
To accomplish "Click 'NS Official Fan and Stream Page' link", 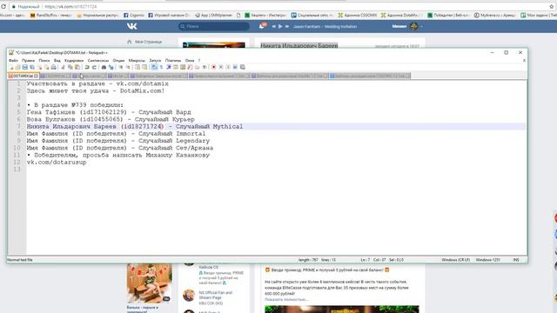I will pyautogui.click(x=215, y=296).
